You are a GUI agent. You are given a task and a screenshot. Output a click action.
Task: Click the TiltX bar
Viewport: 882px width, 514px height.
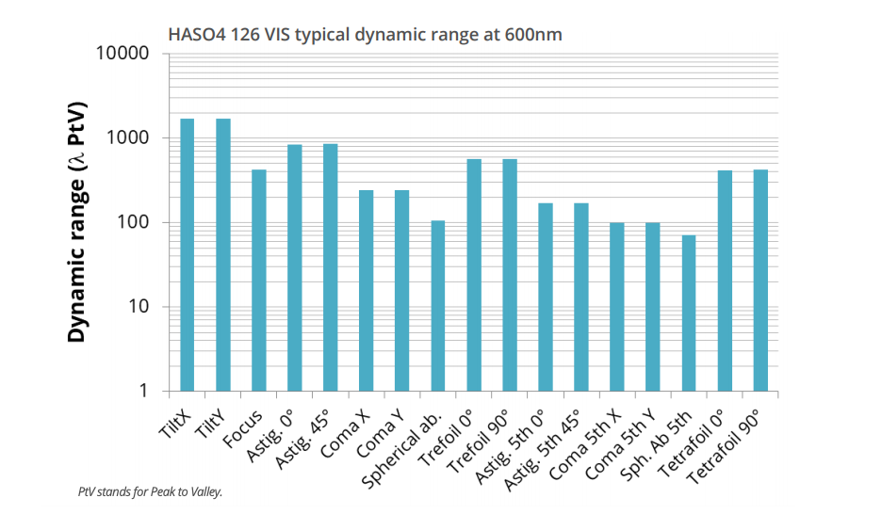(x=187, y=255)
